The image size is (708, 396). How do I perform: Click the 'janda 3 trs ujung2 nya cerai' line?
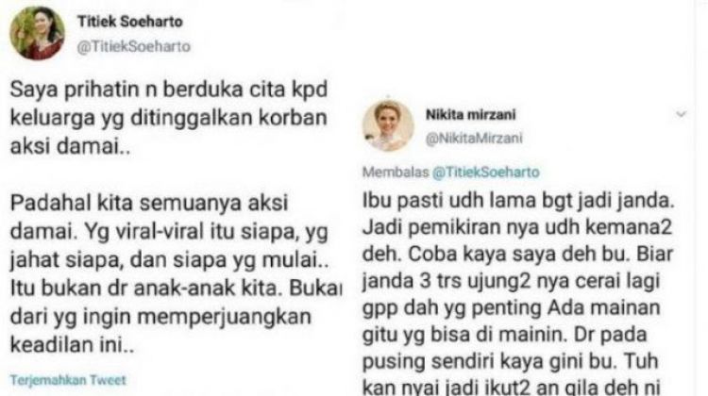511,281
